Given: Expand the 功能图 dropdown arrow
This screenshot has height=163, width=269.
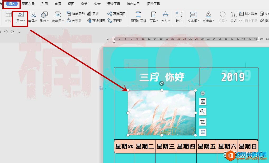Looking at the screenshot, I should pos(63,21).
